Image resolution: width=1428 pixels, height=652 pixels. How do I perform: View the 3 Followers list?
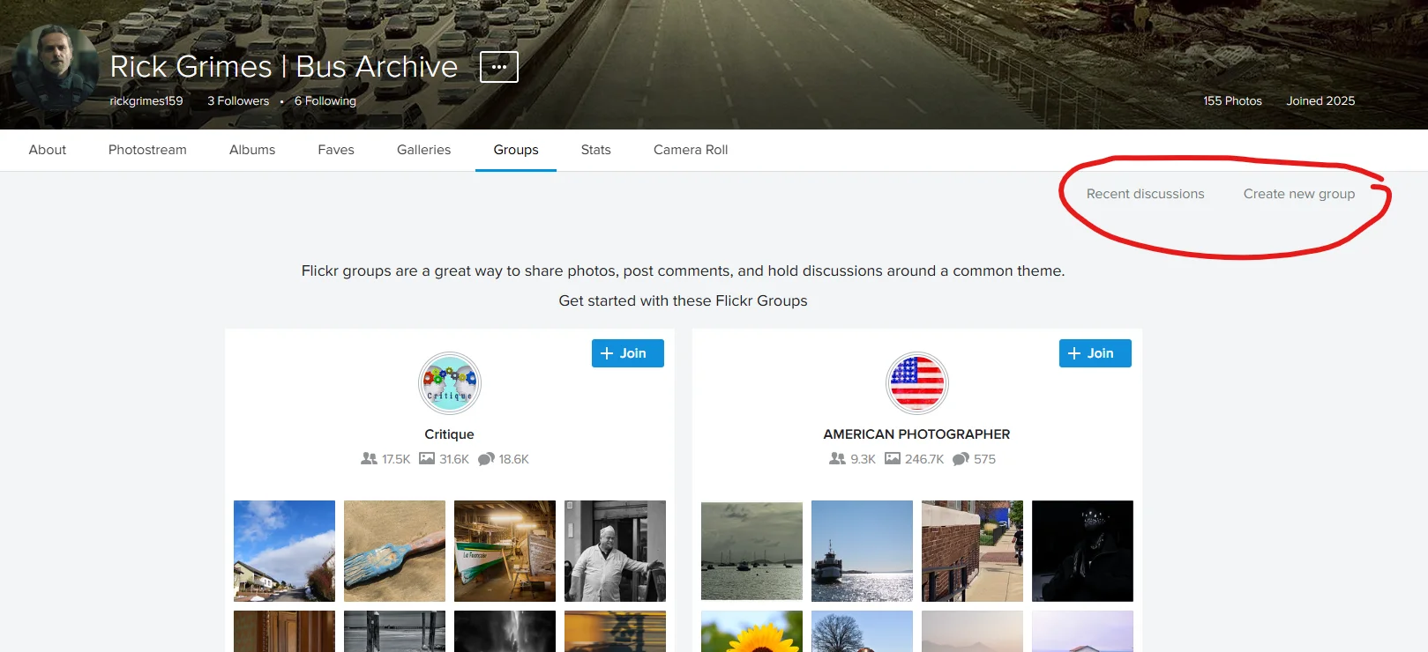point(238,101)
